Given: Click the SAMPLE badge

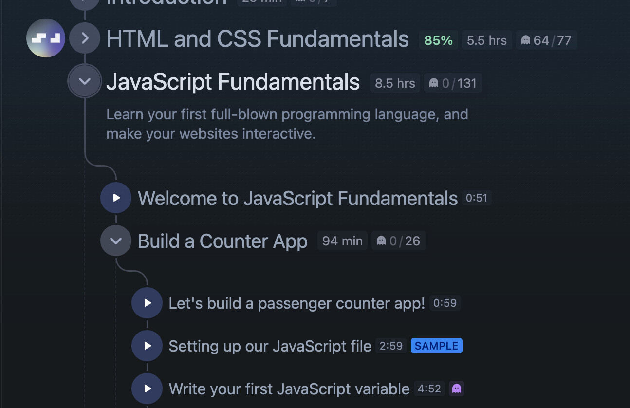Looking at the screenshot, I should [x=436, y=346].
